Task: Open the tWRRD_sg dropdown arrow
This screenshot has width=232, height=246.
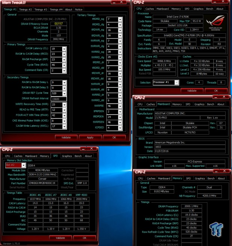Action: [120, 52]
